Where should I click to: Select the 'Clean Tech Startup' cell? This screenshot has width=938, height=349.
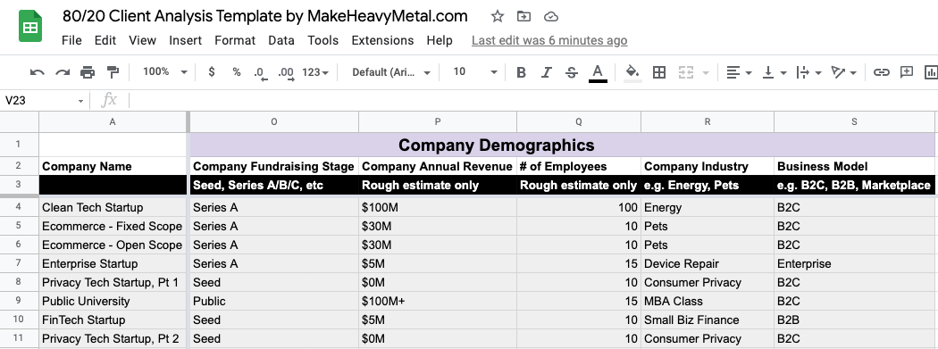[113, 207]
